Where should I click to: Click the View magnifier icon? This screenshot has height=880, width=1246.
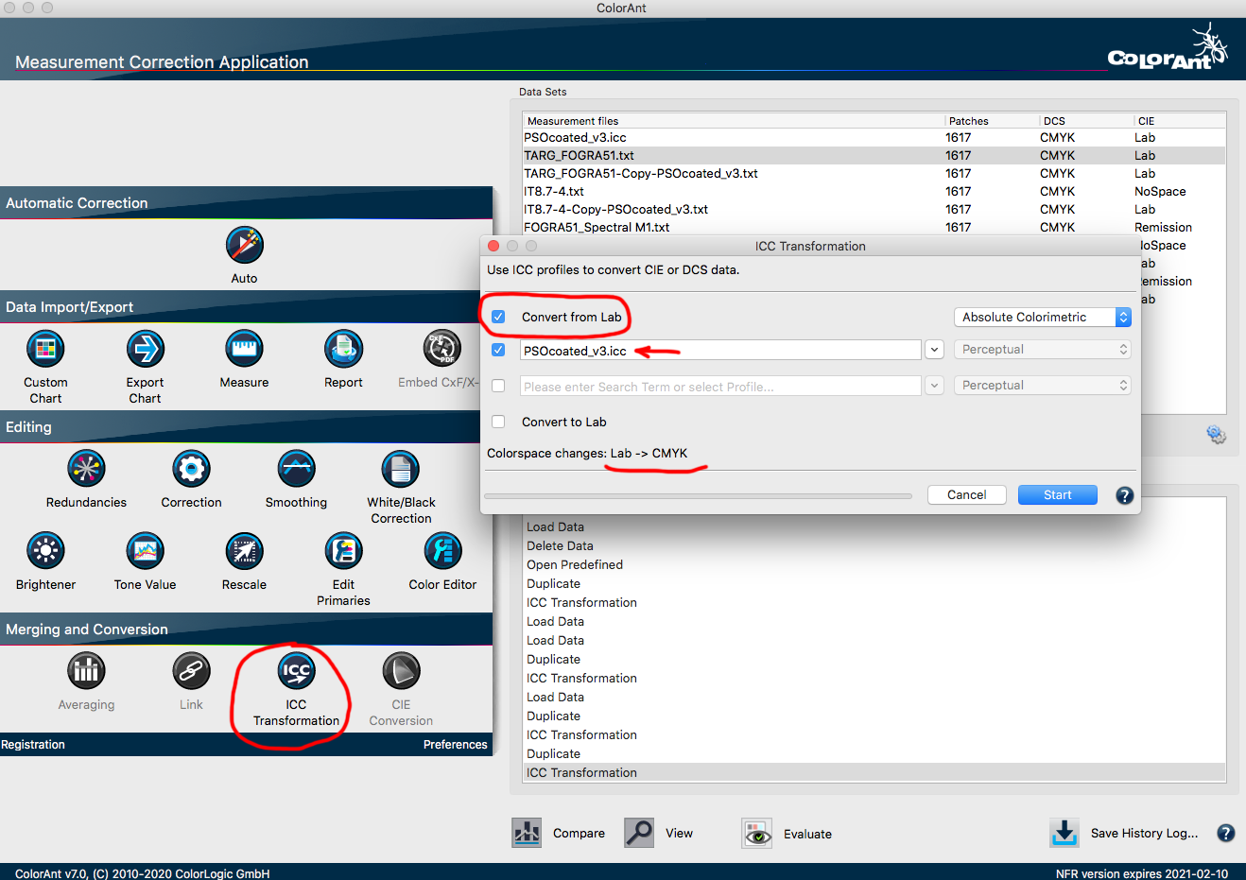pos(639,833)
